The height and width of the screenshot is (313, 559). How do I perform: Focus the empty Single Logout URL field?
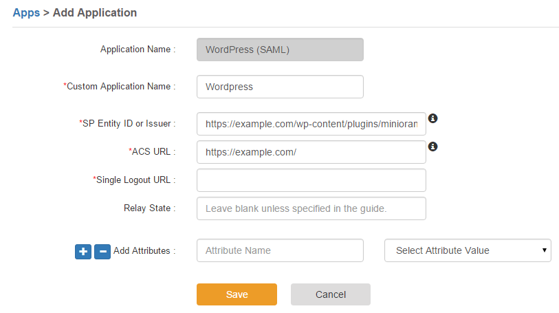pyautogui.click(x=311, y=180)
